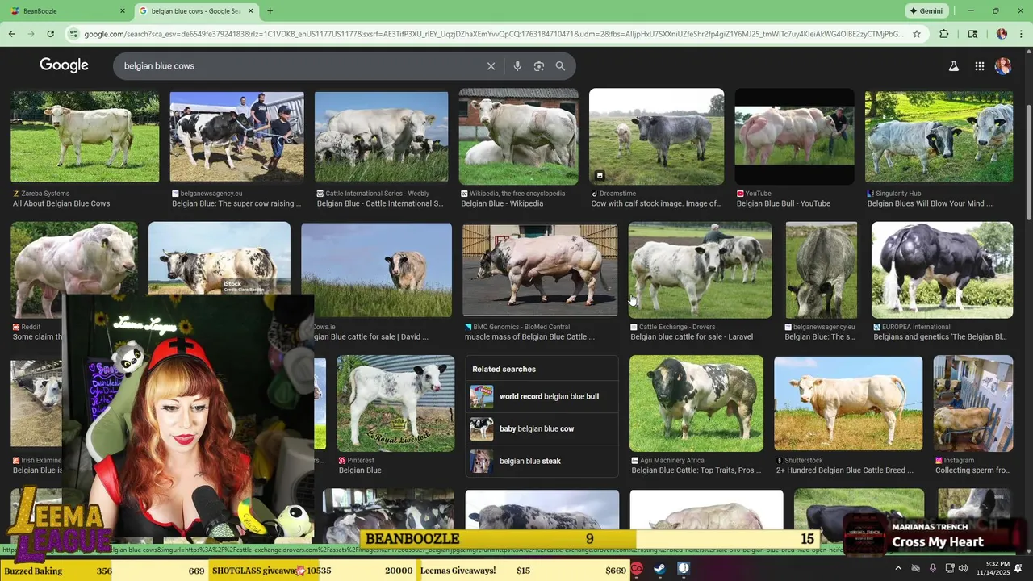Select related search world record belgian blue bull
Viewport: 1033px width, 581px height.
(542, 396)
